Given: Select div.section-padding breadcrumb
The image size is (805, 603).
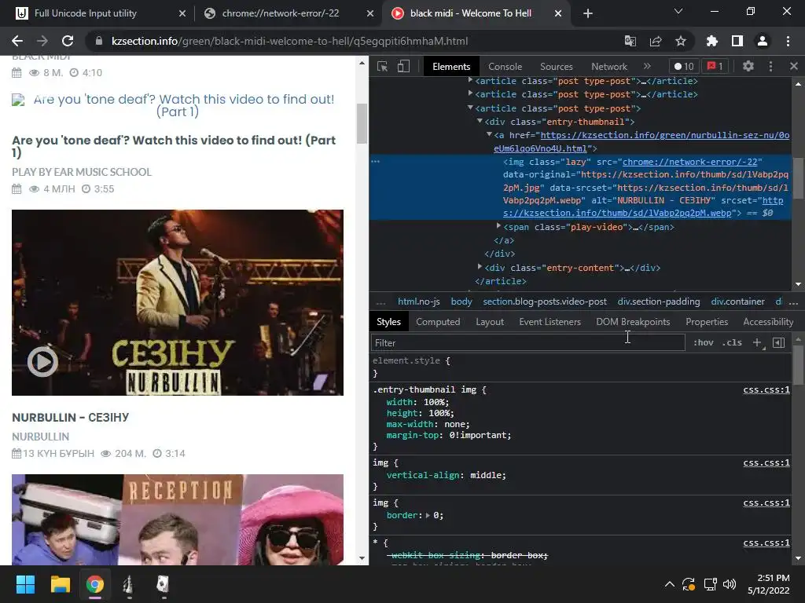Looking at the screenshot, I should click(659, 301).
